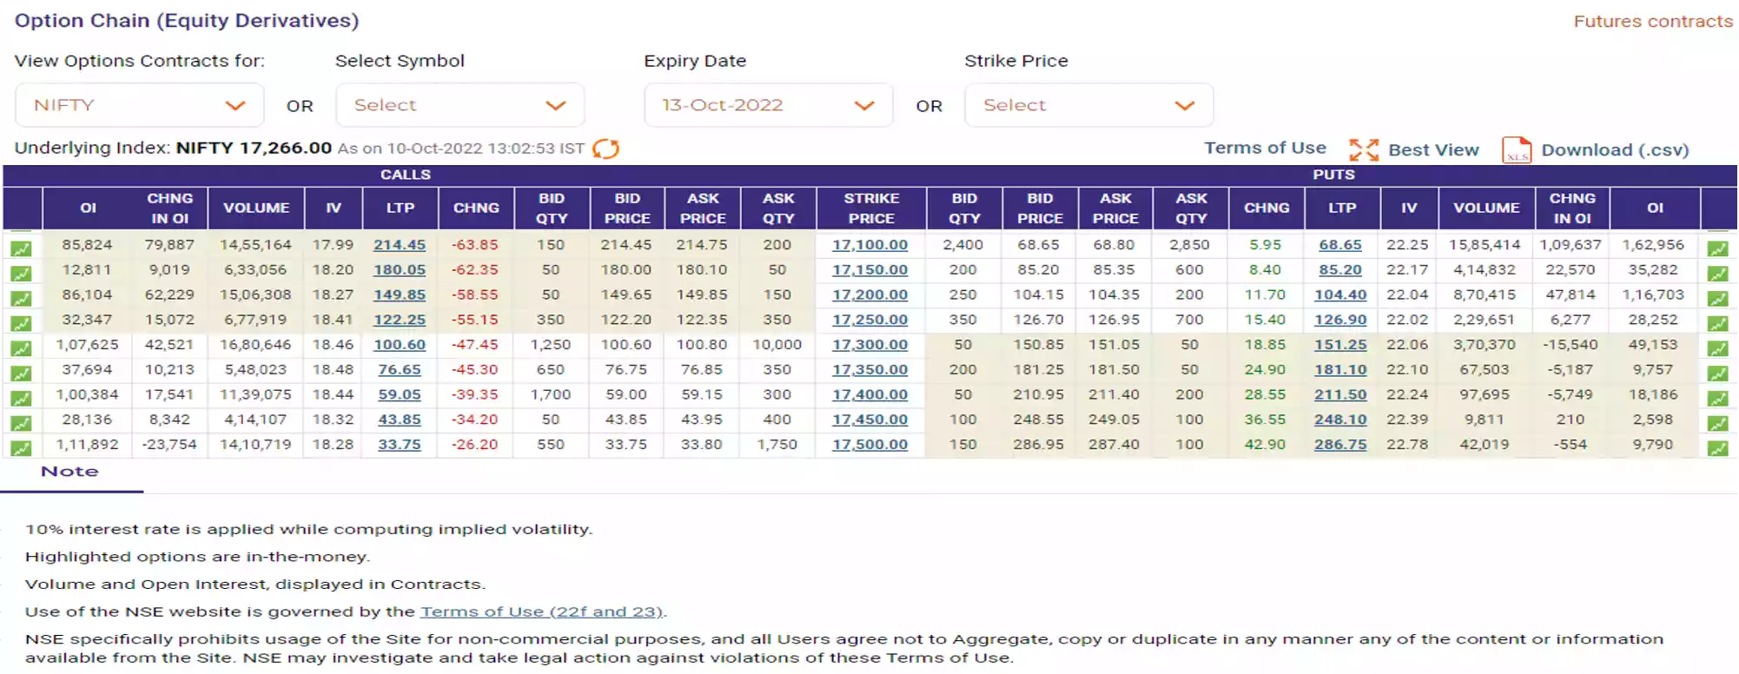Click puts LTP 68.65 link
Viewport: 1739px width, 674px height.
pyautogui.click(x=1340, y=245)
